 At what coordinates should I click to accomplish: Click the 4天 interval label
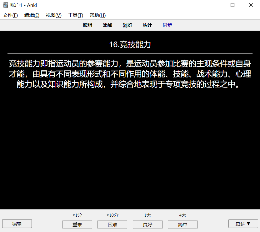pyautogui.click(x=182, y=215)
